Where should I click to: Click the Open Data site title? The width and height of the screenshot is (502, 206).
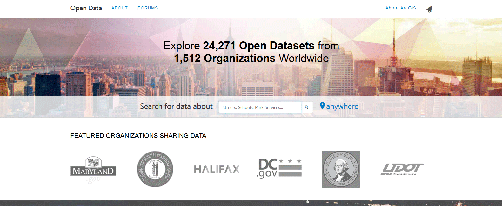click(x=86, y=8)
